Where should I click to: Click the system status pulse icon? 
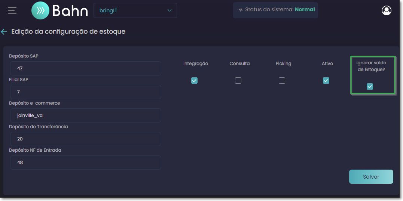241,10
